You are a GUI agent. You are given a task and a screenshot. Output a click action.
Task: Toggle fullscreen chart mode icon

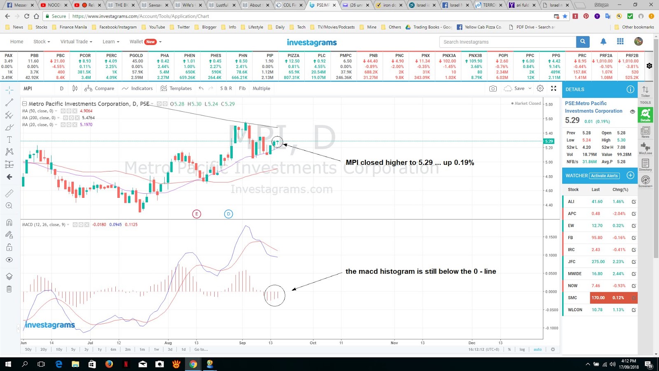click(x=554, y=88)
